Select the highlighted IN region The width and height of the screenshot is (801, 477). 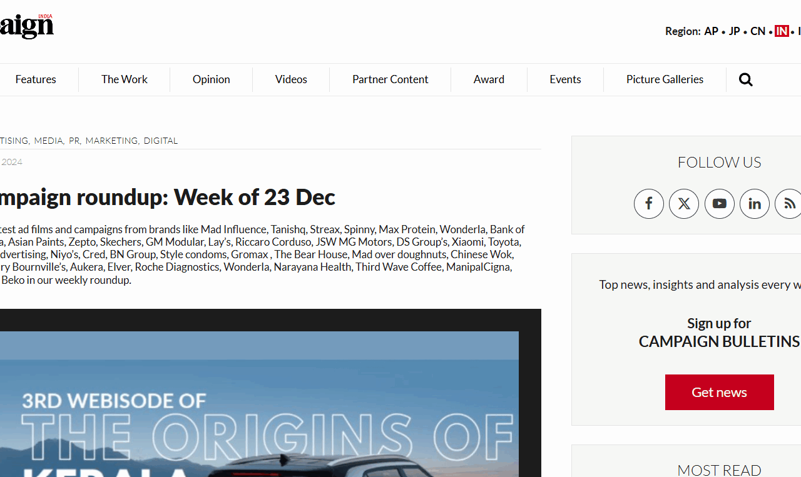tap(782, 31)
